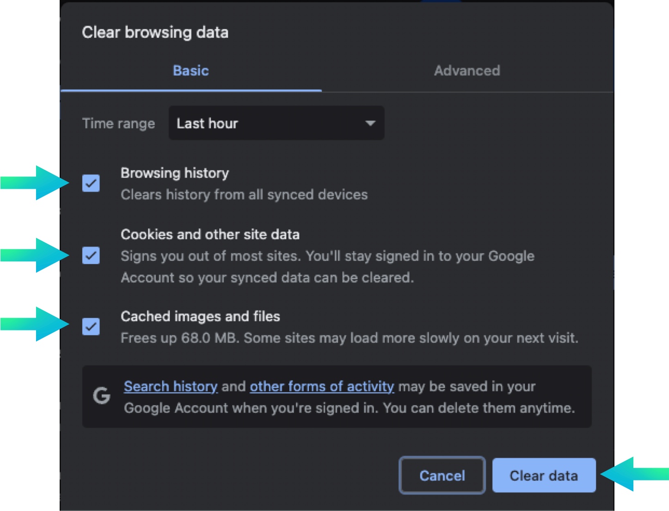
Task: Click the teal arrow pointing at Cookies checkbox
Action: click(36, 255)
